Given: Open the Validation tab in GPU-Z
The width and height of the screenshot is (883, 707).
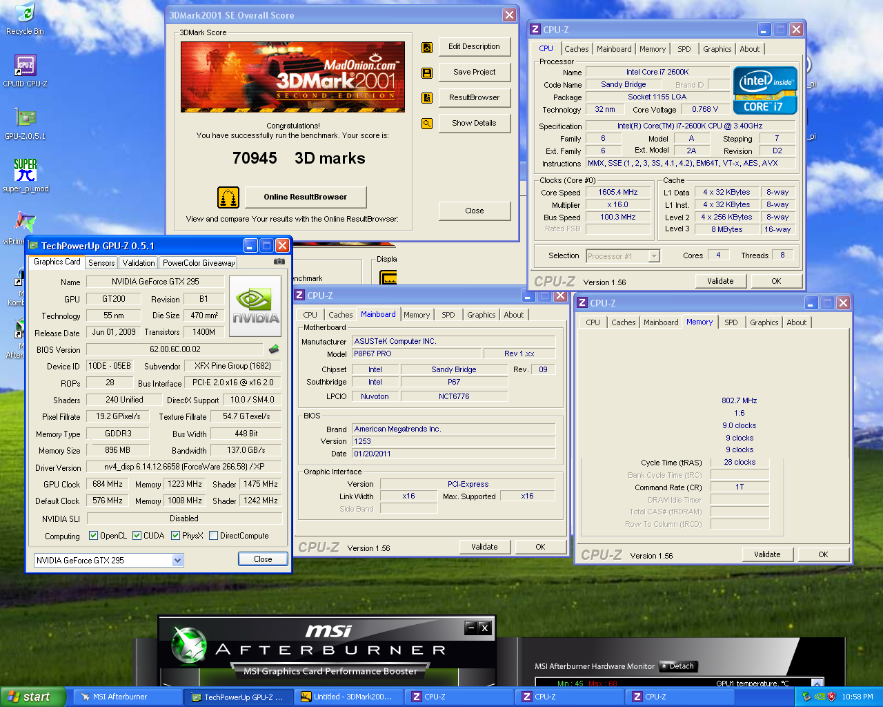Looking at the screenshot, I should click(139, 263).
